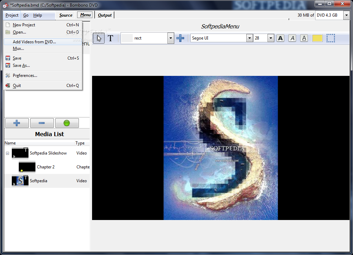
Task: Choose Quit from the Project menu
Action: 42,86
